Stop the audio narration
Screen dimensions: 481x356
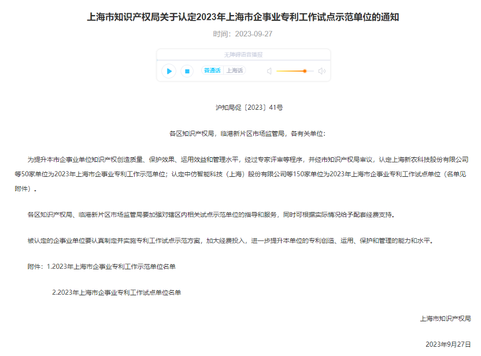coord(187,71)
